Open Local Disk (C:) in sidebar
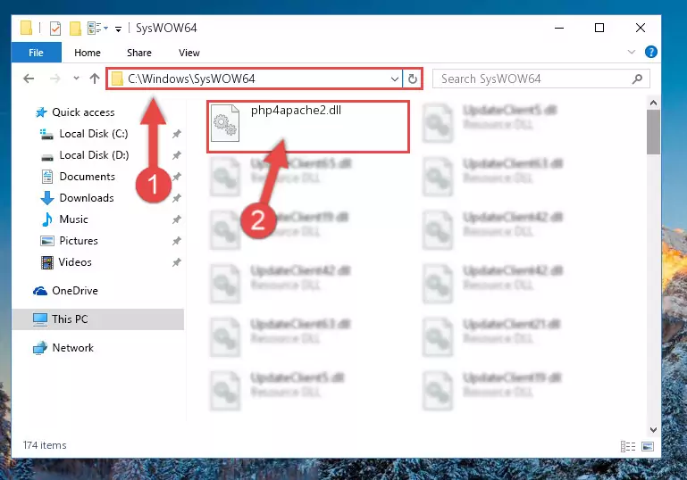The image size is (687, 480). coord(93,134)
